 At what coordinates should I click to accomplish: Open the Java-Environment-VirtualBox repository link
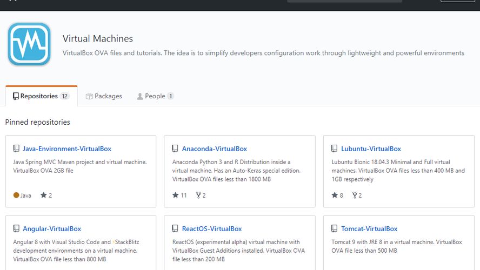(x=67, y=148)
